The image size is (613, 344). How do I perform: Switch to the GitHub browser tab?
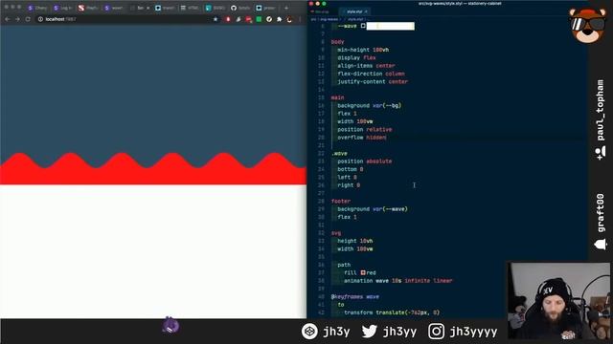[x=240, y=8]
